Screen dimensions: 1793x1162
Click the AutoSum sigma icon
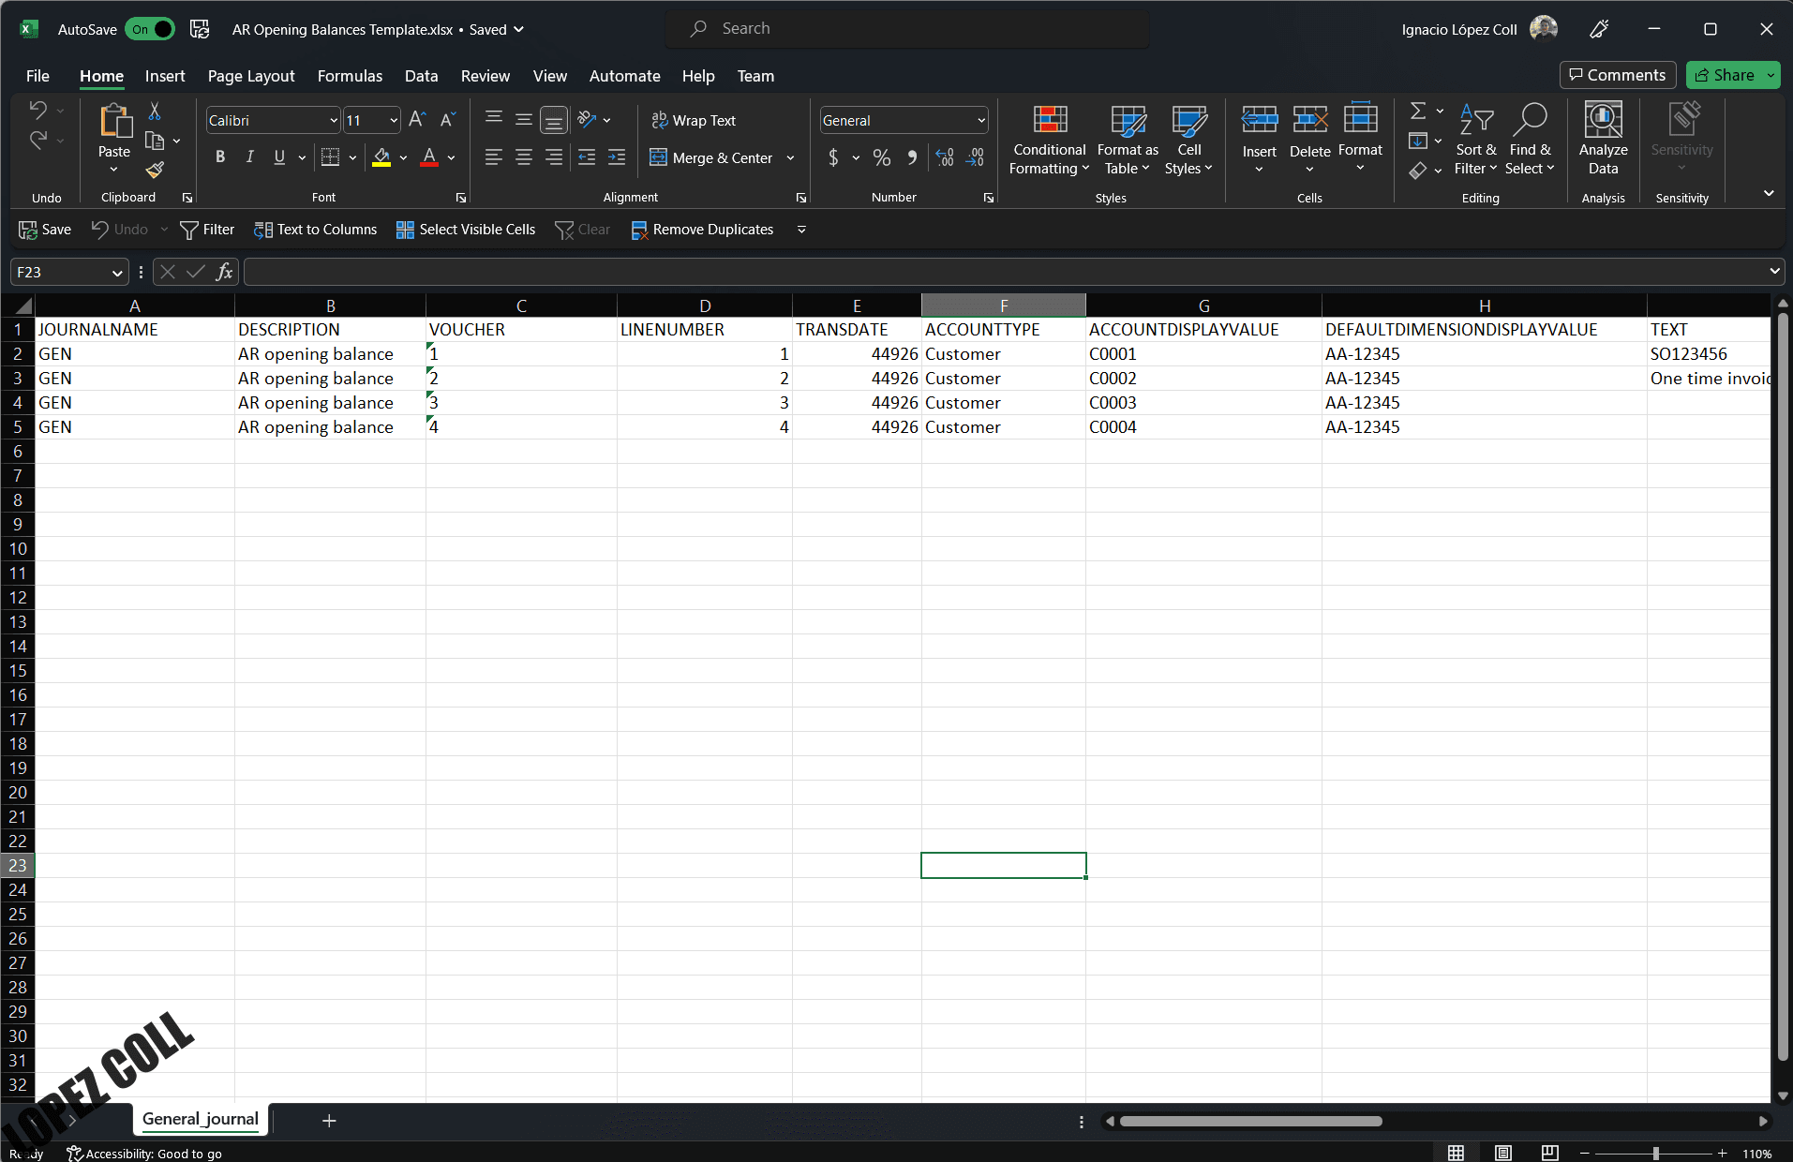[1418, 112]
